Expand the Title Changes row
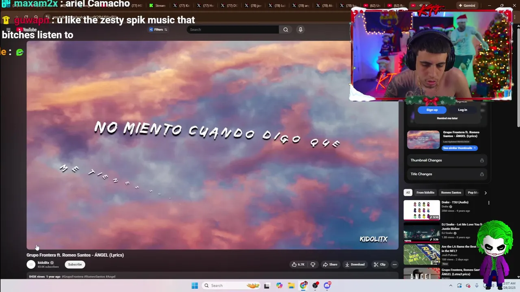The height and width of the screenshot is (292, 520). click(447, 174)
